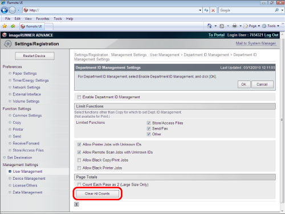This screenshot has height=214, width=285.
Task: Check Allow Black Copy/Print Jobs
Action: click(x=79, y=160)
